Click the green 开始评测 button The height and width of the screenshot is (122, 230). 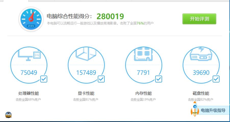click(x=199, y=19)
